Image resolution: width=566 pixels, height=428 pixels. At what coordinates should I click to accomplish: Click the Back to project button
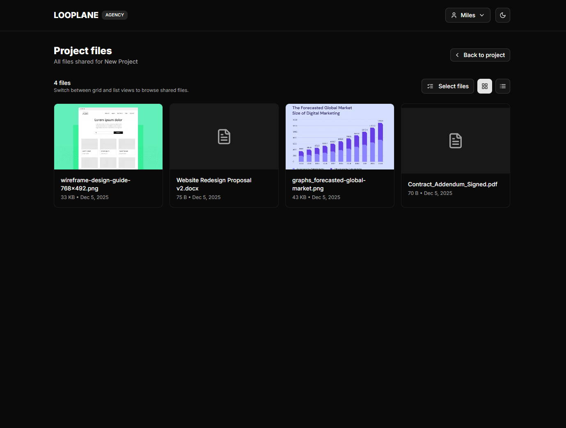(480, 55)
